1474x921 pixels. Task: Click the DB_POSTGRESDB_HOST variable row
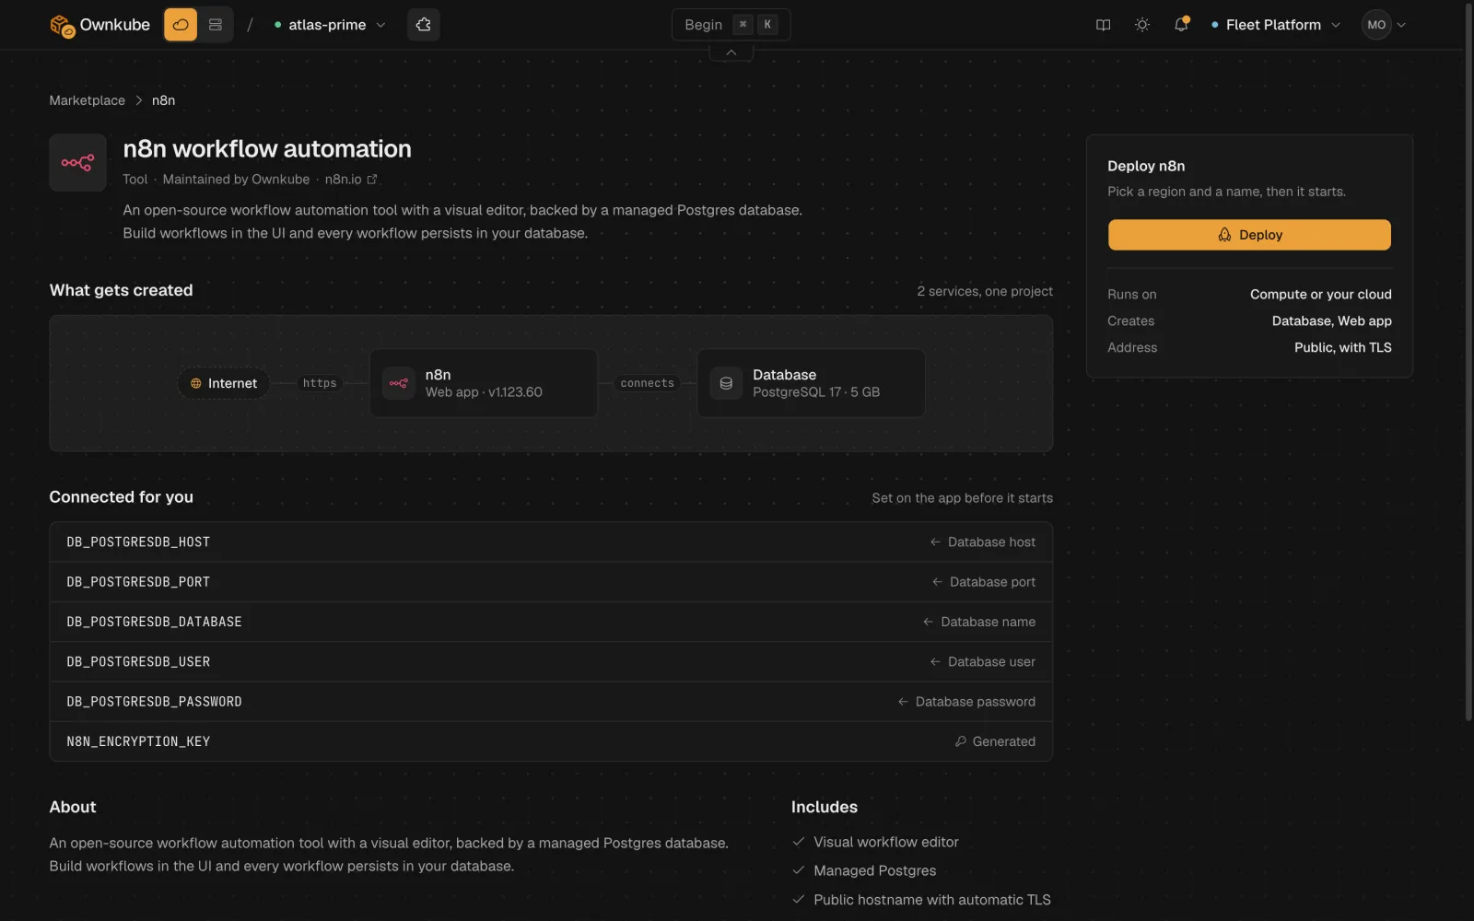[551, 542]
